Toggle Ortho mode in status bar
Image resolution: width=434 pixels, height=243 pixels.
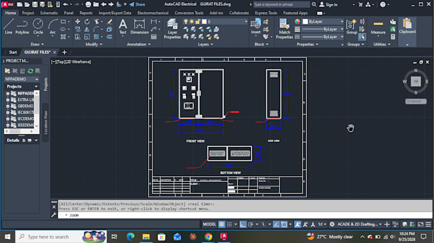pyautogui.click(x=243, y=225)
